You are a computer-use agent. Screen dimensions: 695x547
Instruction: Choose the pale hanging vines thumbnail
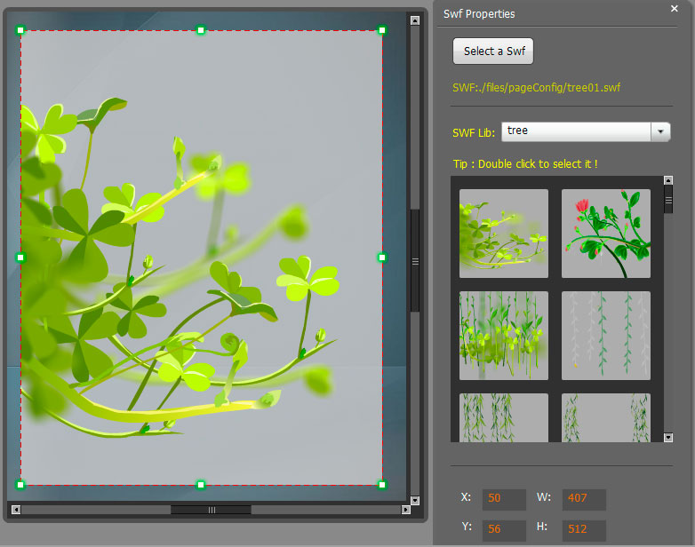point(606,336)
